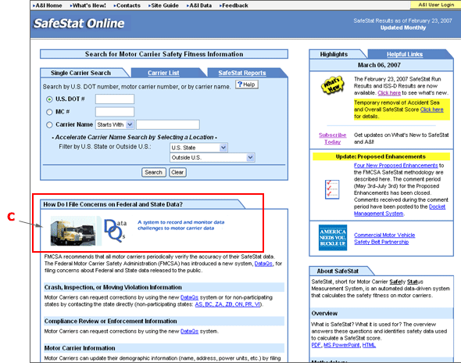Open the DataQs link in FMCSA paragraph
This screenshot has width=461, height=363.
263,264
